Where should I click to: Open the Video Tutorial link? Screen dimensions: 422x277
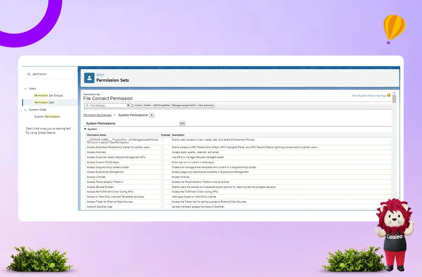pyautogui.click(x=359, y=96)
